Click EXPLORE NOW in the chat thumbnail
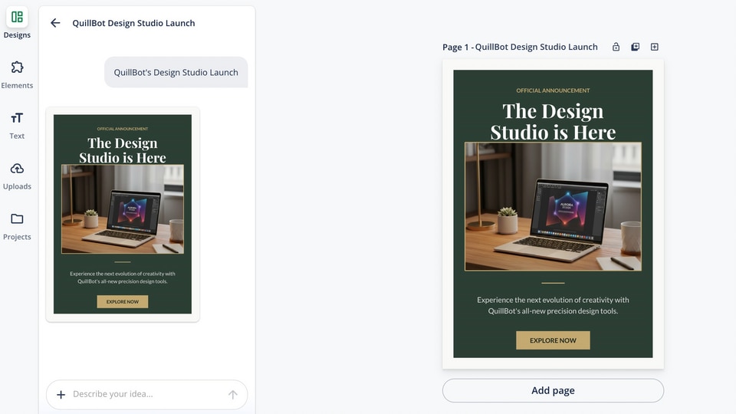 (x=123, y=302)
